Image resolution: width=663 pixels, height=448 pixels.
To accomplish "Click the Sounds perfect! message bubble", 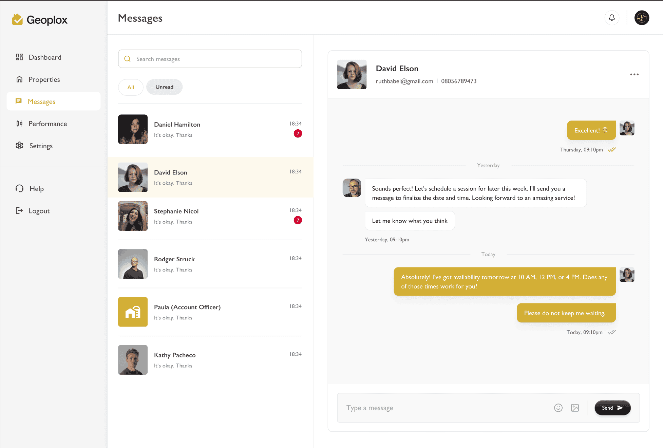I will [x=475, y=193].
